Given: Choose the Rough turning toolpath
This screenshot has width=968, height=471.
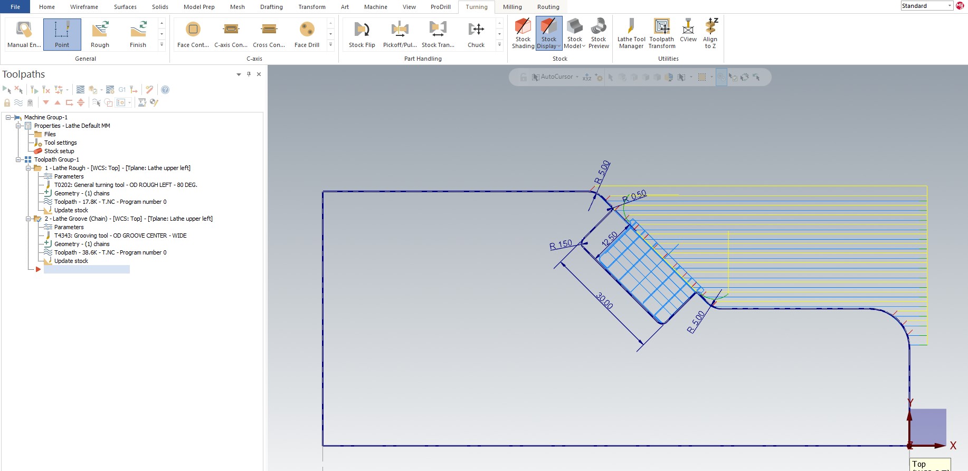Looking at the screenshot, I should pyautogui.click(x=100, y=35).
